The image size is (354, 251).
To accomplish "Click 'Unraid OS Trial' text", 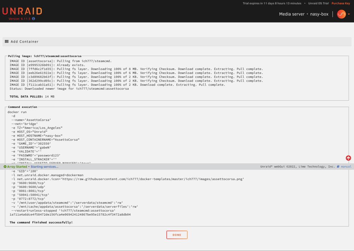I will click(x=318, y=4).
